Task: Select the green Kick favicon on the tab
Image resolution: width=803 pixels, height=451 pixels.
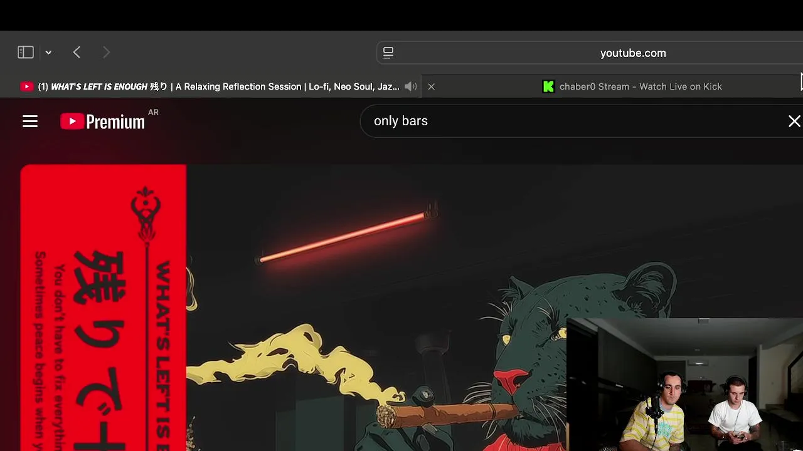Action: (548, 86)
